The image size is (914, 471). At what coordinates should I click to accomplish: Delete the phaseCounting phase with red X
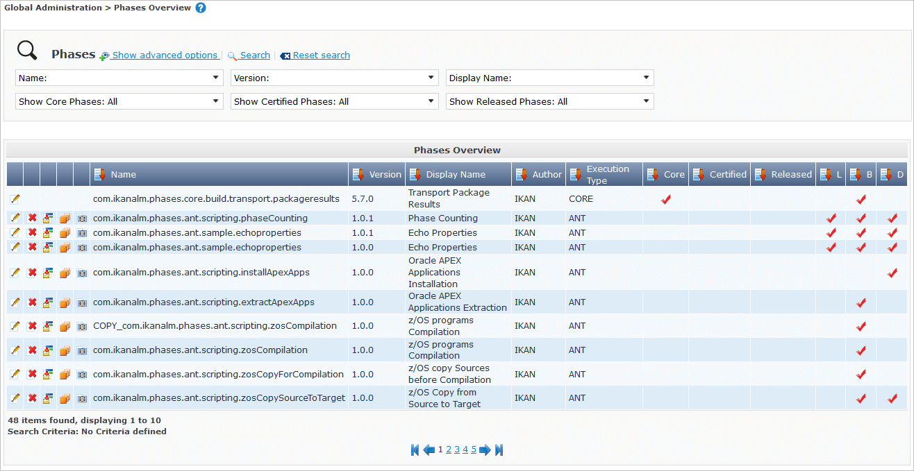click(x=32, y=218)
